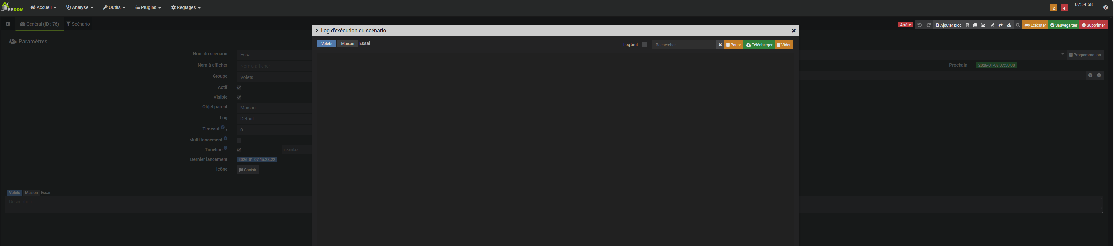Open the help question mark icon in top bar

(1106, 7)
